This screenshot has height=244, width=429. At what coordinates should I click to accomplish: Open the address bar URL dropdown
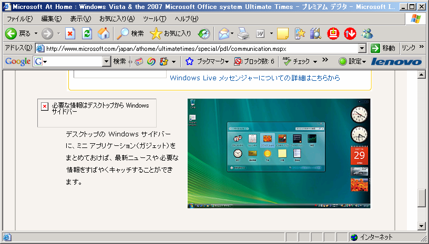[362, 49]
